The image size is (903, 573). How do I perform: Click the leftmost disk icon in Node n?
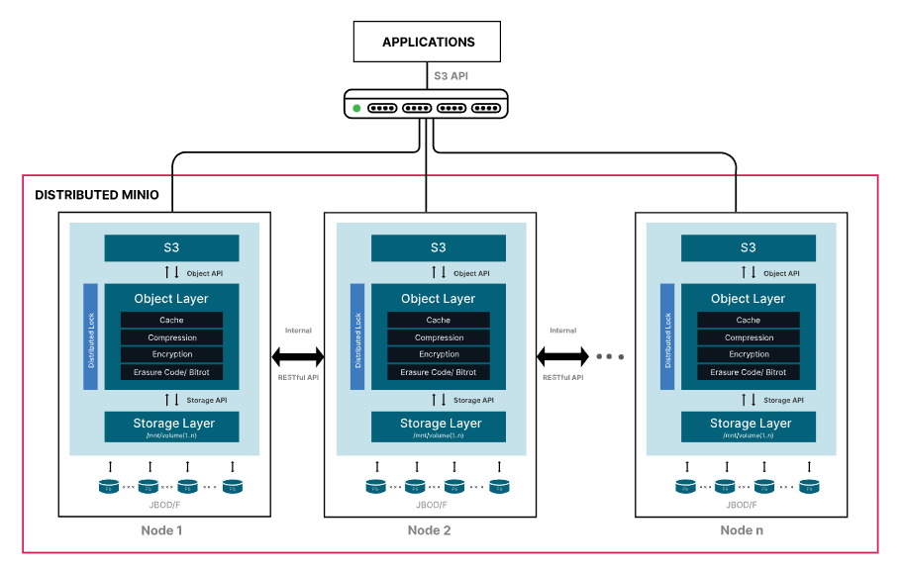[685, 487]
